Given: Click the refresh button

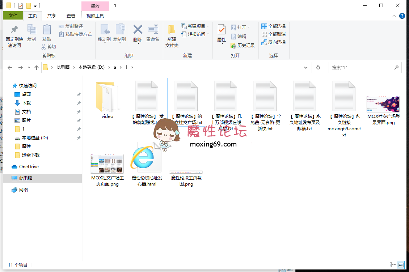Looking at the screenshot, I should pos(318,68).
